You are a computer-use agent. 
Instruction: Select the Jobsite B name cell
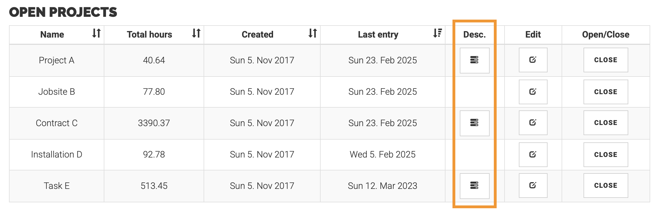57,92
